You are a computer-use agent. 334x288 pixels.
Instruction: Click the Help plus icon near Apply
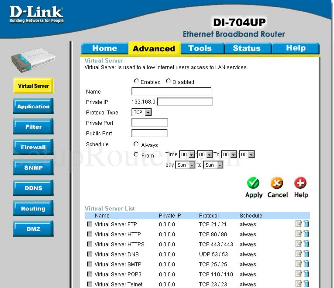click(x=300, y=183)
